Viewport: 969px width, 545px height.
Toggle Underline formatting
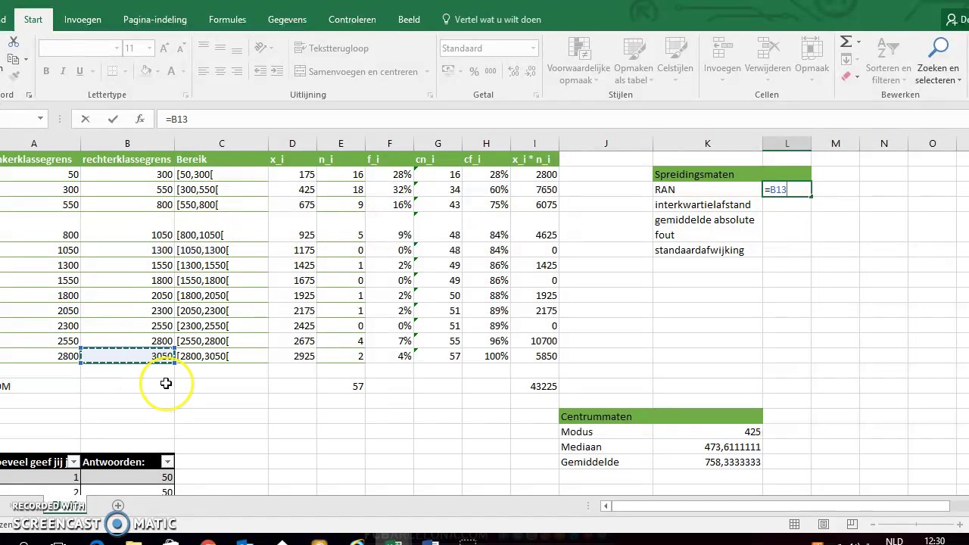[x=79, y=71]
